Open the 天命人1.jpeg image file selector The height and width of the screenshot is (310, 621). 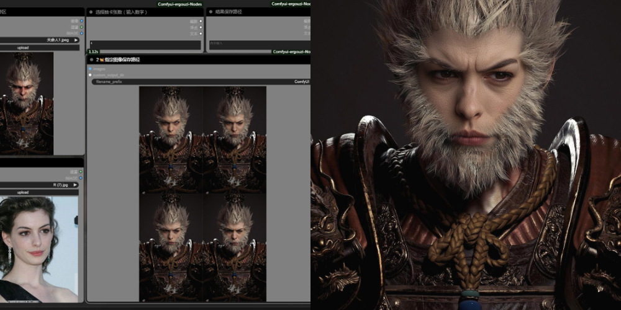(40, 40)
